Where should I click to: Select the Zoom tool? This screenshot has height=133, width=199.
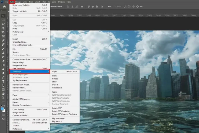coord(3,98)
